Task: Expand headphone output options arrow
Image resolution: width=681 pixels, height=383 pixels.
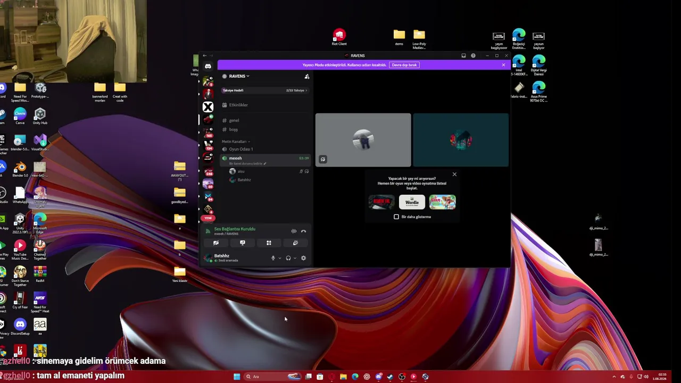Action: point(295,259)
